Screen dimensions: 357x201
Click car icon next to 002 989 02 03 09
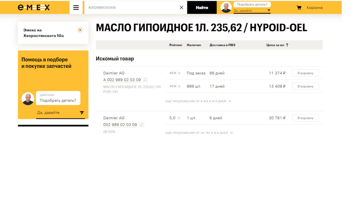pyautogui.click(x=142, y=125)
